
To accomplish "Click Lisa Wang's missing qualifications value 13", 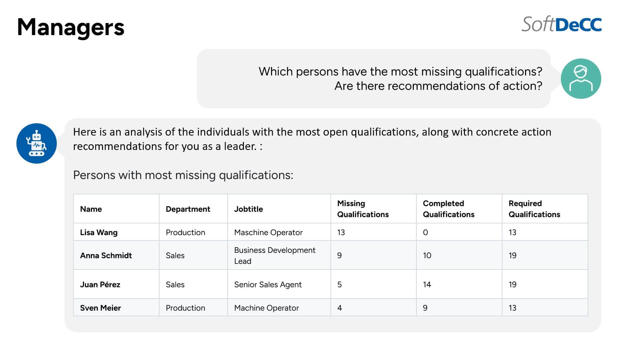I will [x=341, y=232].
